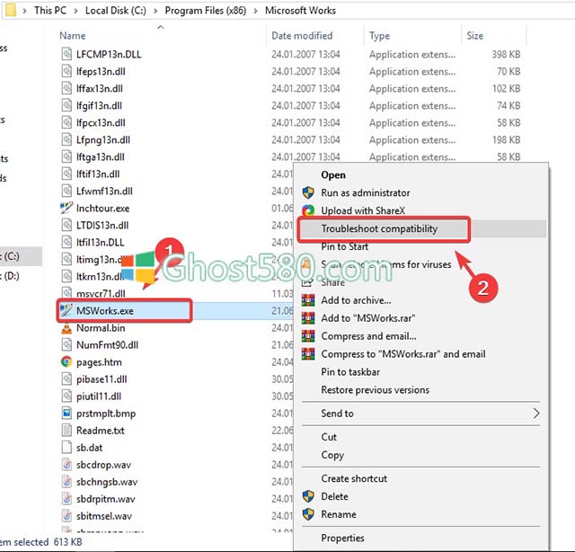Choose Pin to Start
Image resolution: width=575 pixels, height=552 pixels.
click(344, 246)
